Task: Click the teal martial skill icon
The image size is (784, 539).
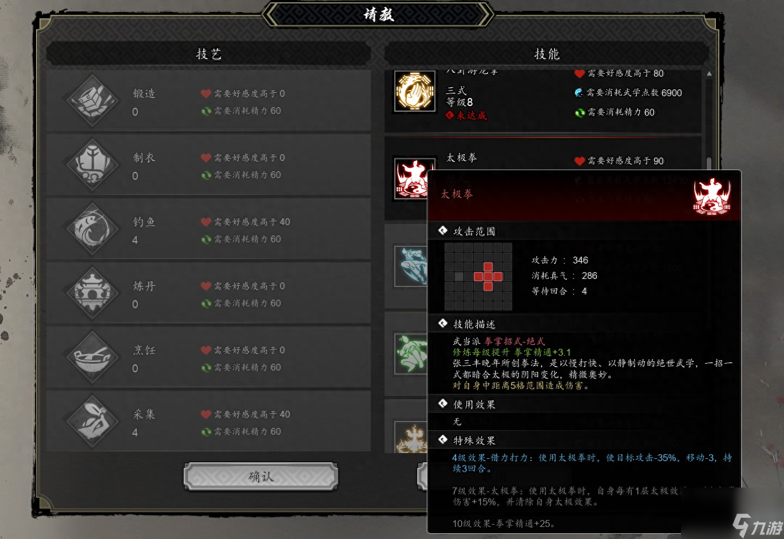Action: click(x=411, y=266)
